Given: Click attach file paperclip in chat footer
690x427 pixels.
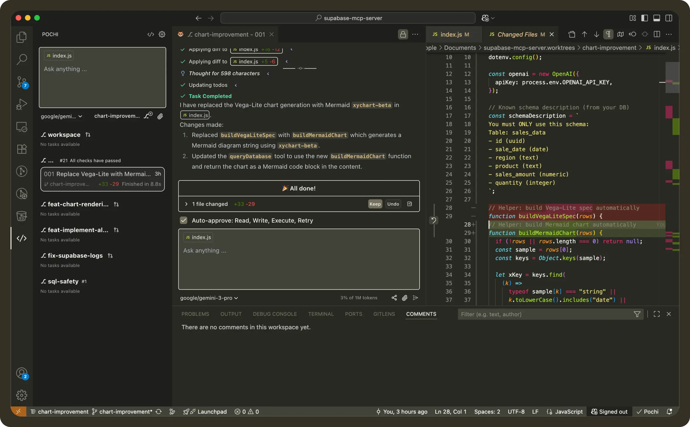Looking at the screenshot, I should [x=404, y=298].
